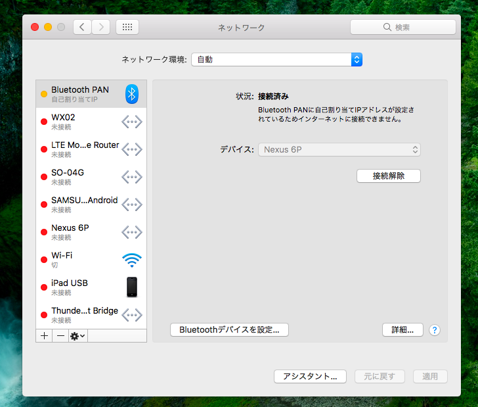Viewport: 478px width, 407px height.
Task: Click the 接続解除 disconnect button
Action: pos(388,176)
